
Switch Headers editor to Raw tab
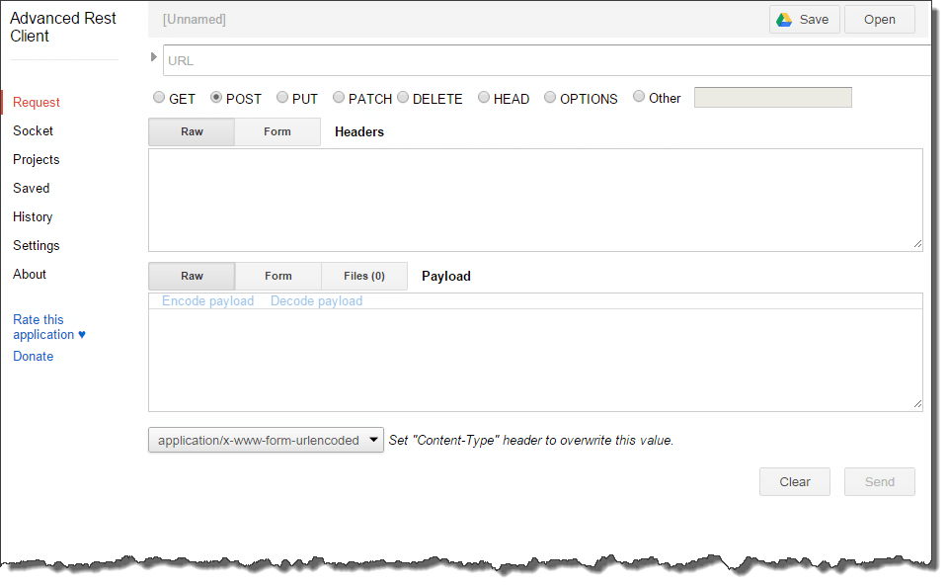tap(192, 131)
